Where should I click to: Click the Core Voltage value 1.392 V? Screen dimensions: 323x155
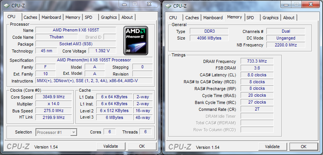[x=102, y=51]
